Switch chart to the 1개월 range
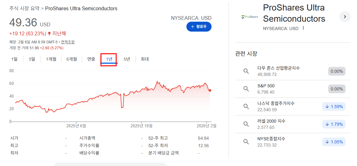357x166 pixels. coord(51,59)
